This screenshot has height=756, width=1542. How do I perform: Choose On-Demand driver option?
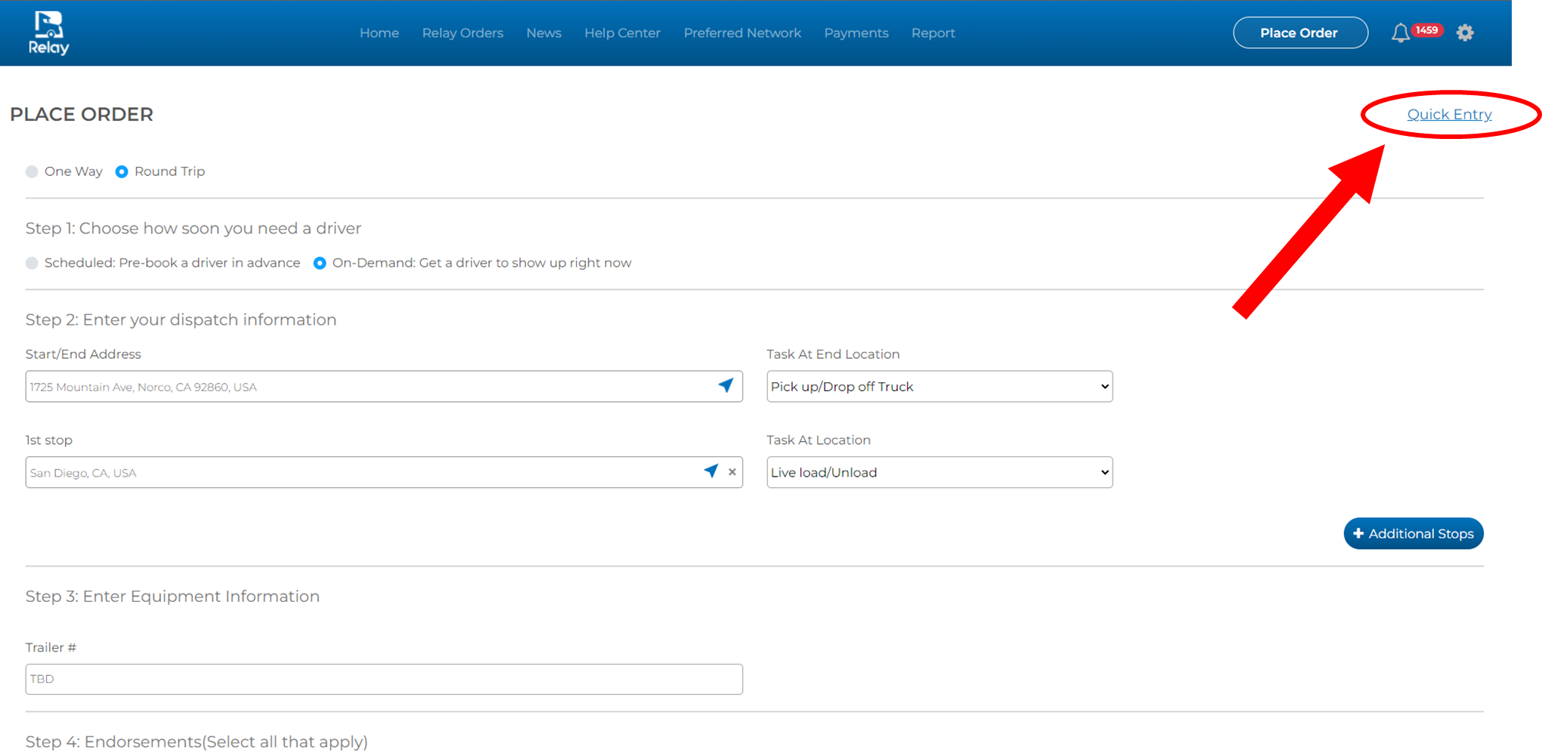click(320, 263)
